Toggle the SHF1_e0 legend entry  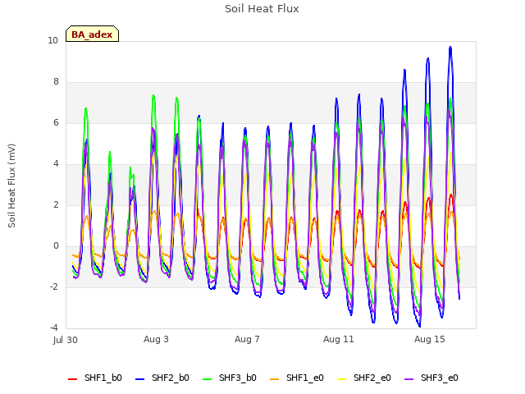[x=297, y=378]
